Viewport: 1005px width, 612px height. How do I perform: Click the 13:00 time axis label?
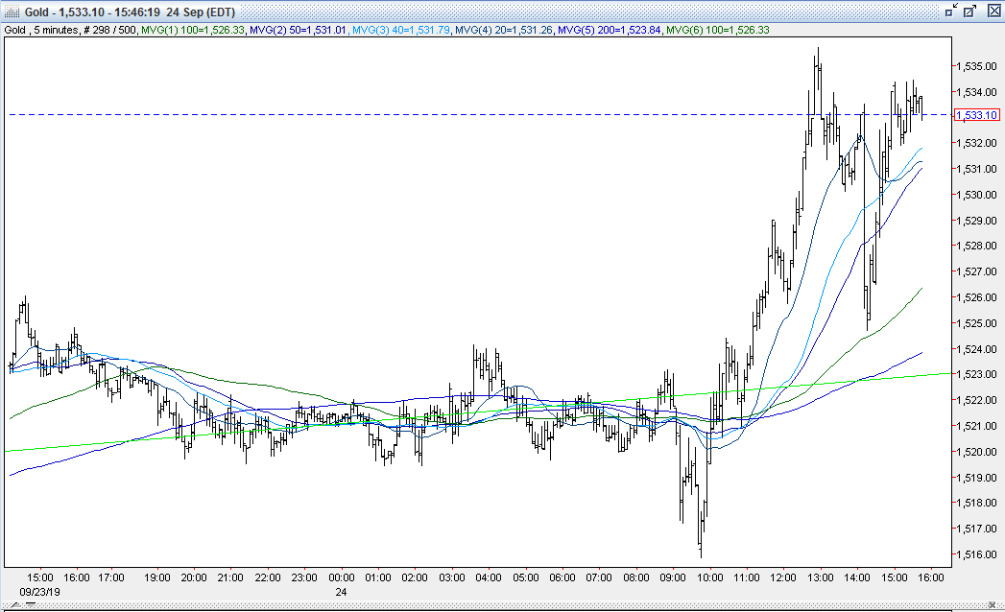click(820, 577)
